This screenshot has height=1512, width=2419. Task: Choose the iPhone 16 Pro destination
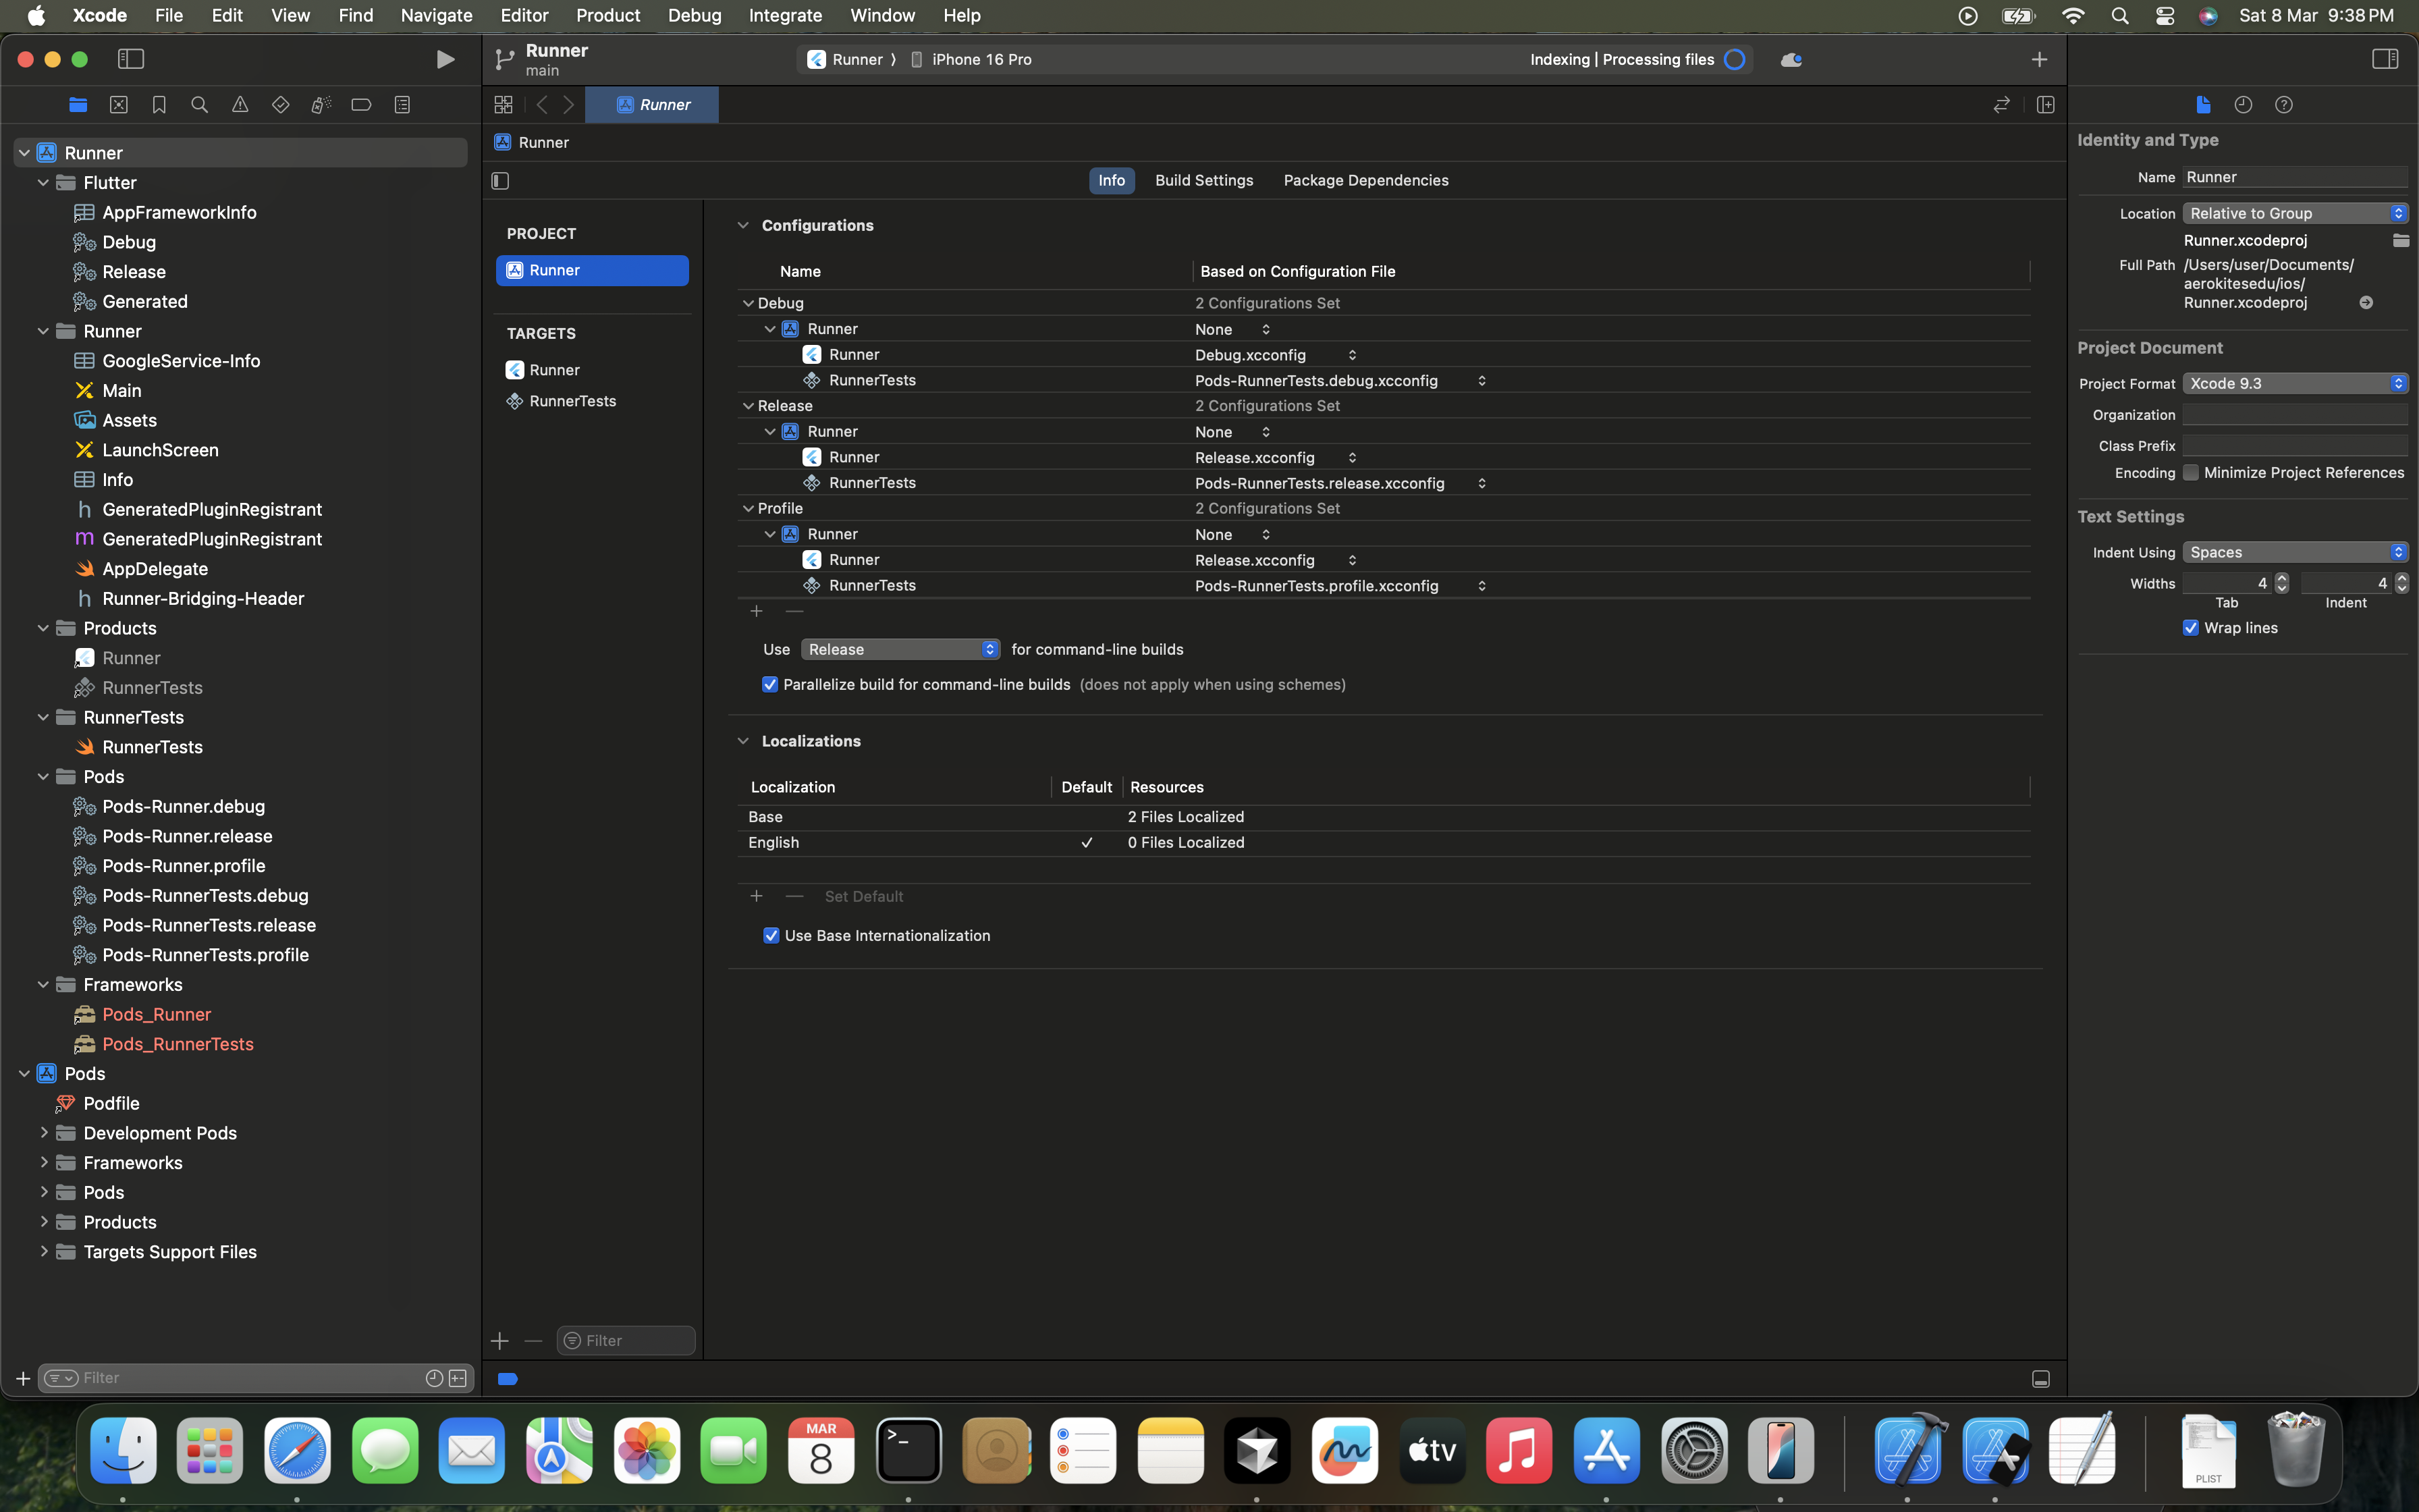[x=971, y=60]
